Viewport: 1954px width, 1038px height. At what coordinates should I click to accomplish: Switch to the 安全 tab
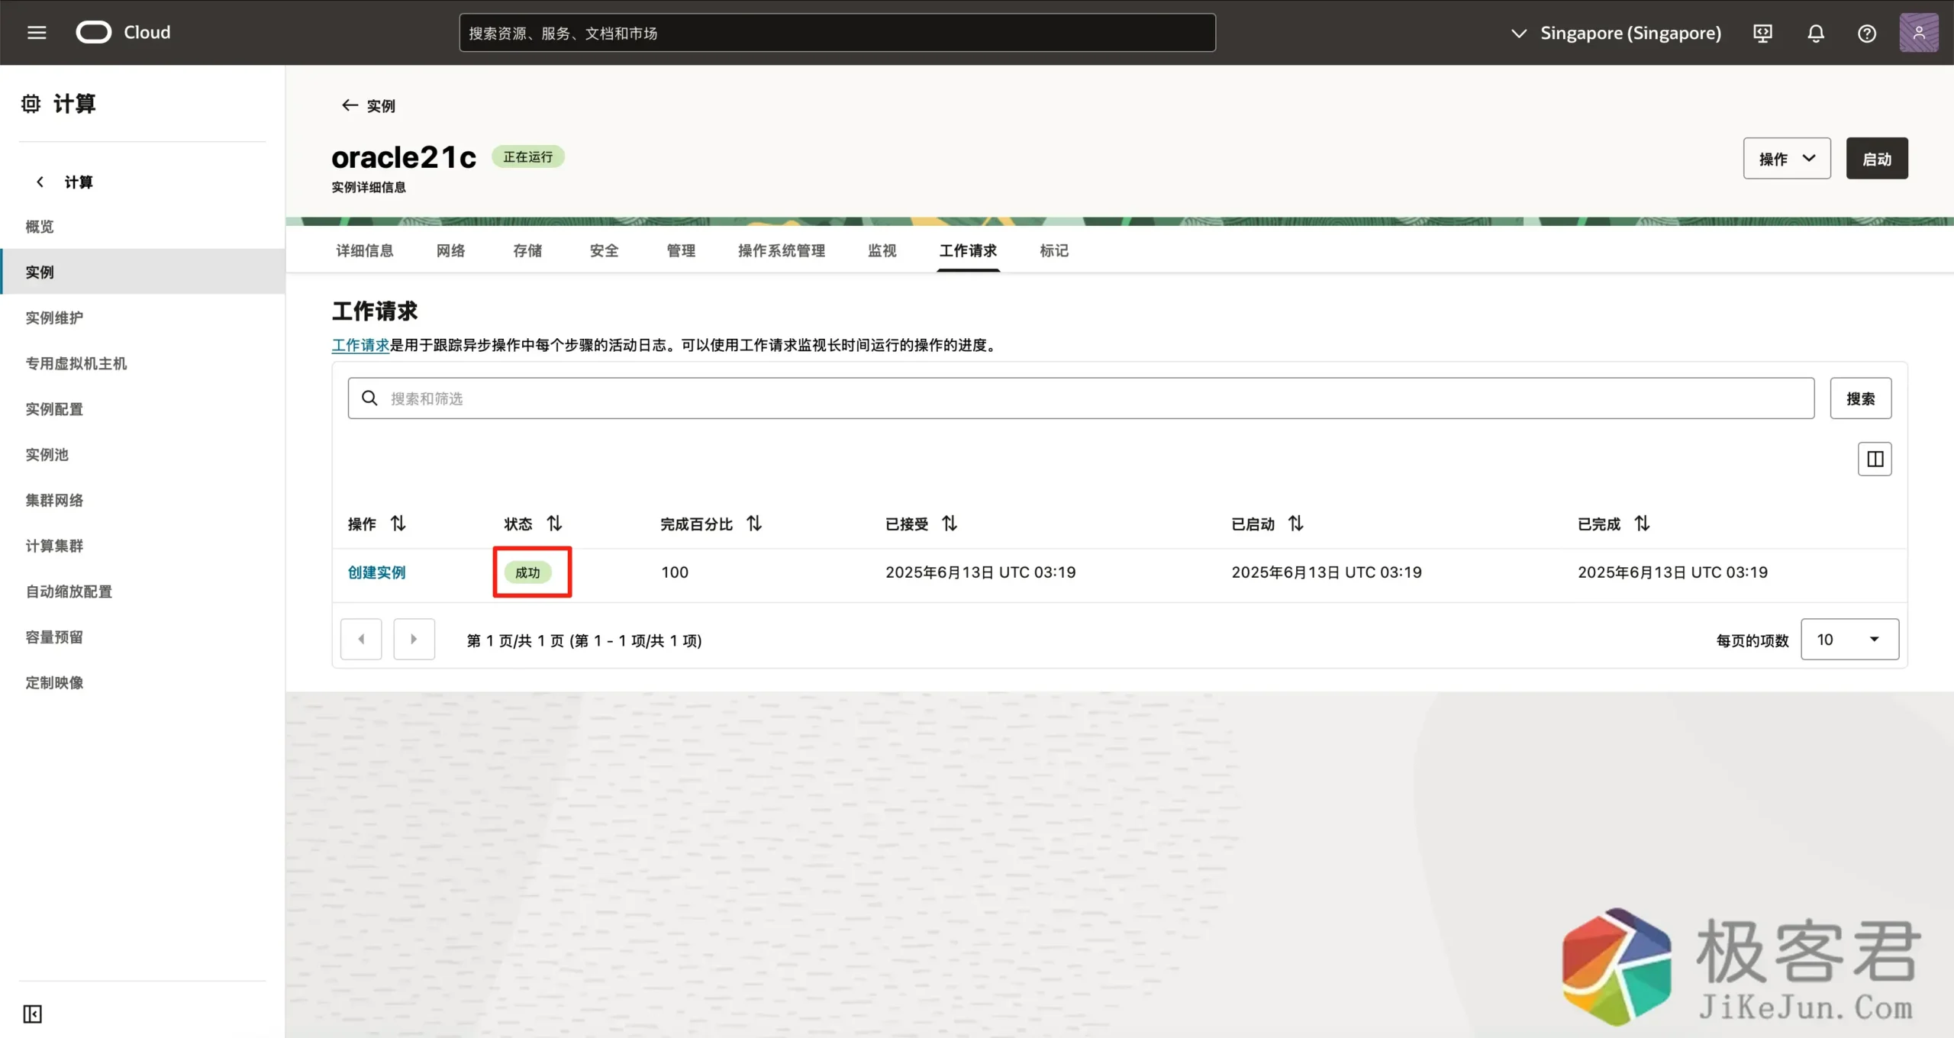coord(605,250)
